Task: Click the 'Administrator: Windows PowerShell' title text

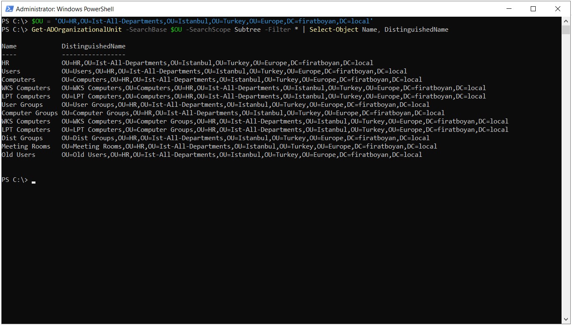Action: click(65, 9)
